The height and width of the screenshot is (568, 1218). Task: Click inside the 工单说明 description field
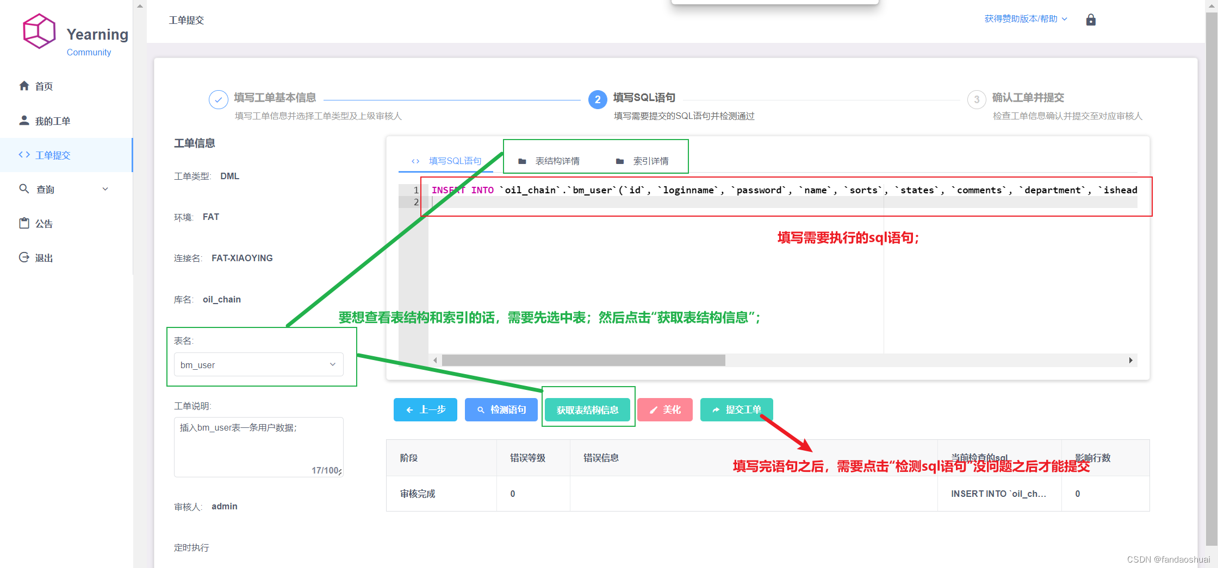[258, 445]
